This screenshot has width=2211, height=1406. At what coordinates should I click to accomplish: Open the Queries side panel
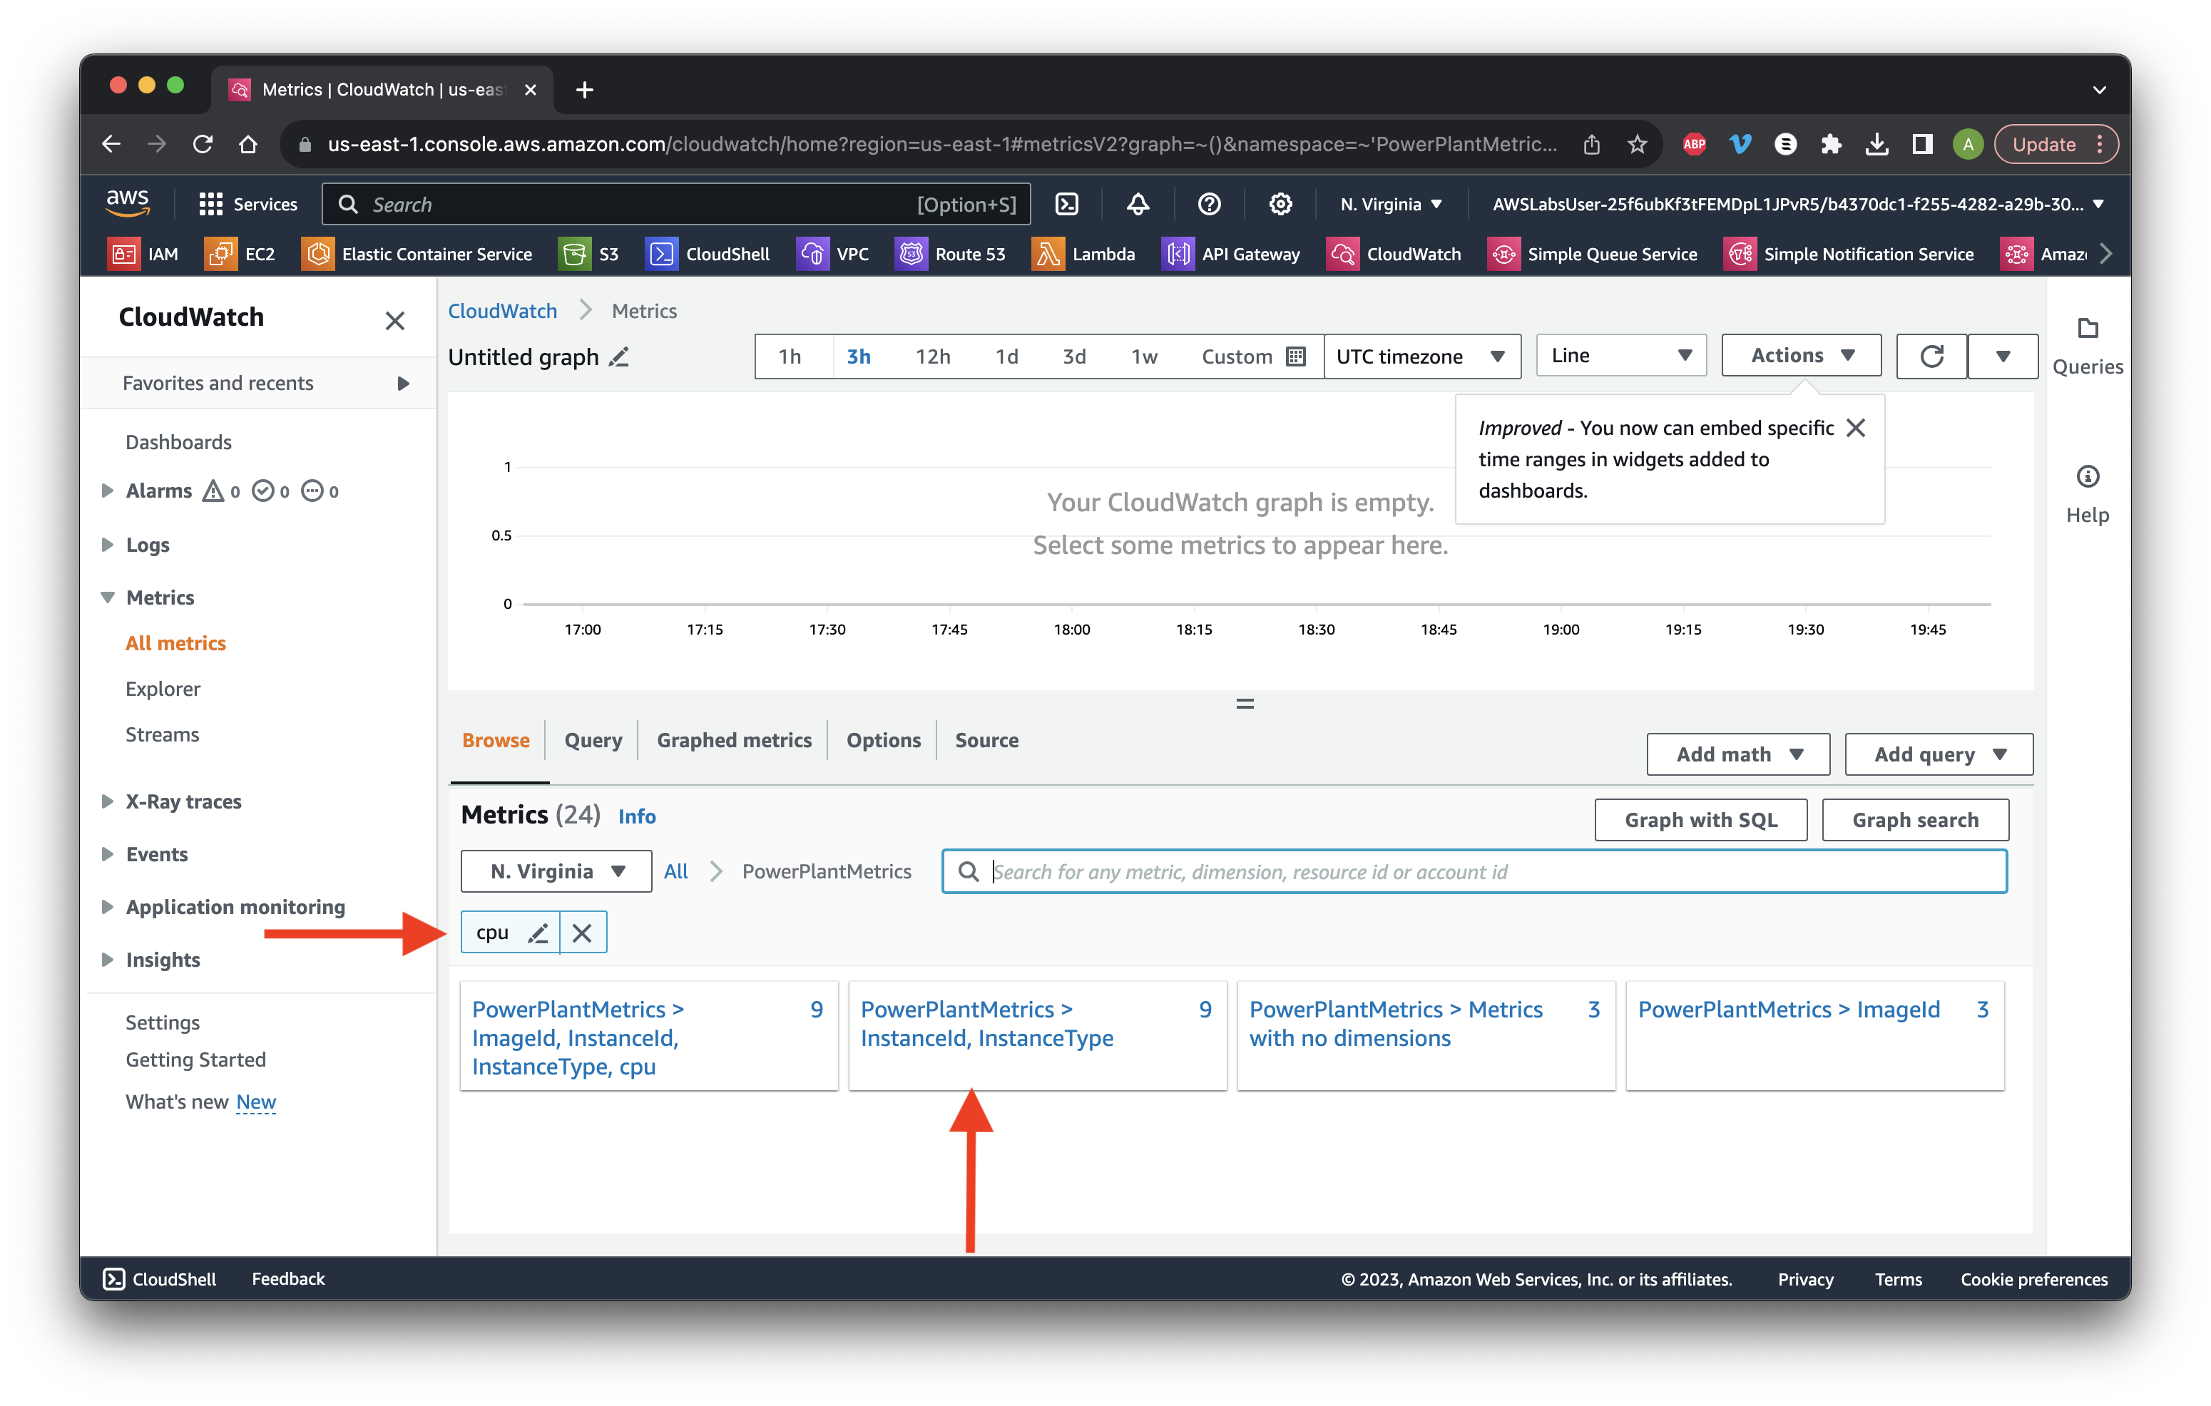(x=2087, y=347)
